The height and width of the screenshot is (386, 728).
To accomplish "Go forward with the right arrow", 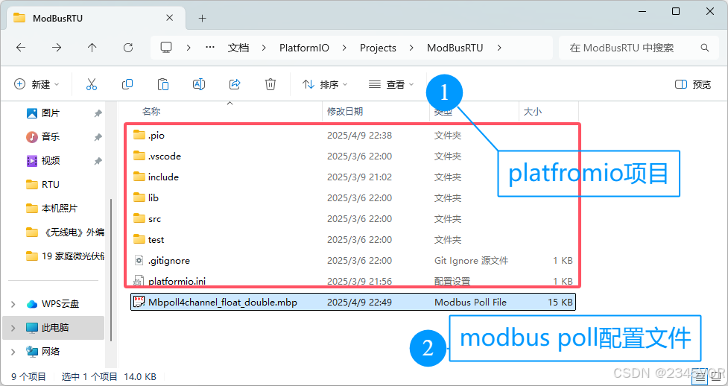I will [x=57, y=48].
